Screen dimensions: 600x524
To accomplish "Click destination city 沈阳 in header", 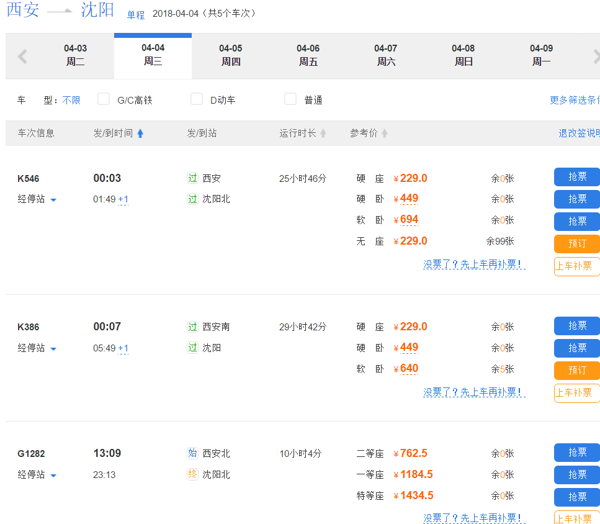I will 97,9.
